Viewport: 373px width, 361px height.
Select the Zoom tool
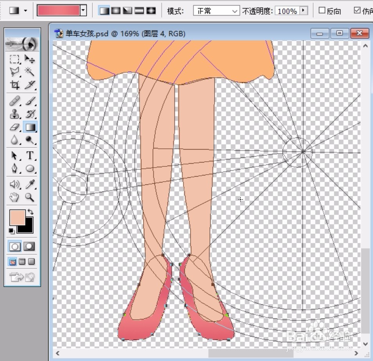tap(30, 197)
